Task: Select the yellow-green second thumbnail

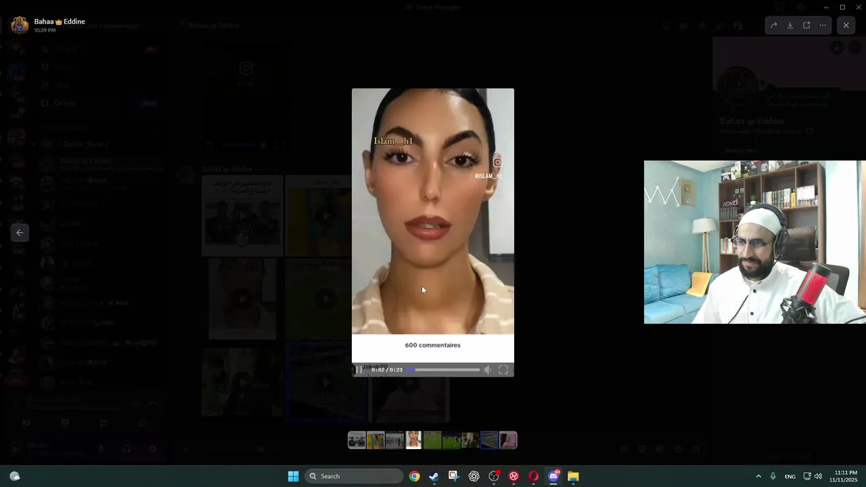Action: (375, 440)
